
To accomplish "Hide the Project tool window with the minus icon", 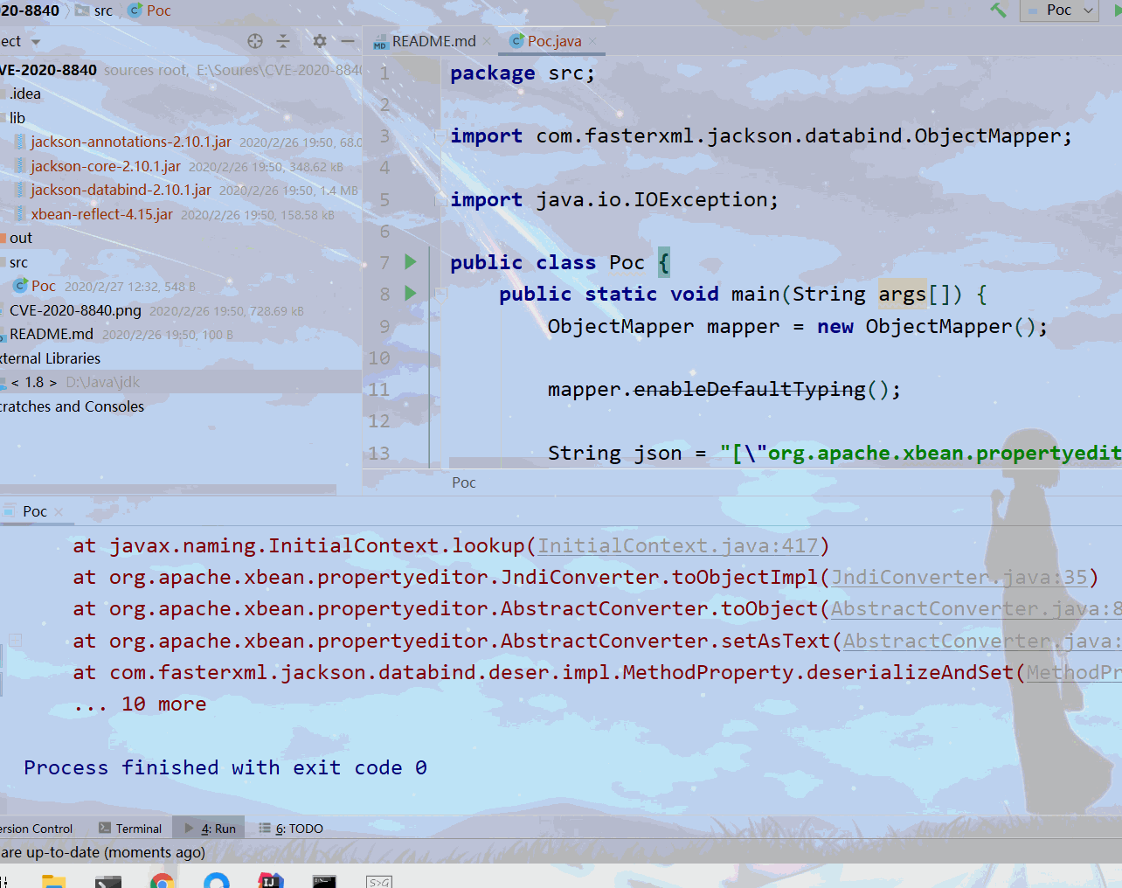I will coord(348,41).
